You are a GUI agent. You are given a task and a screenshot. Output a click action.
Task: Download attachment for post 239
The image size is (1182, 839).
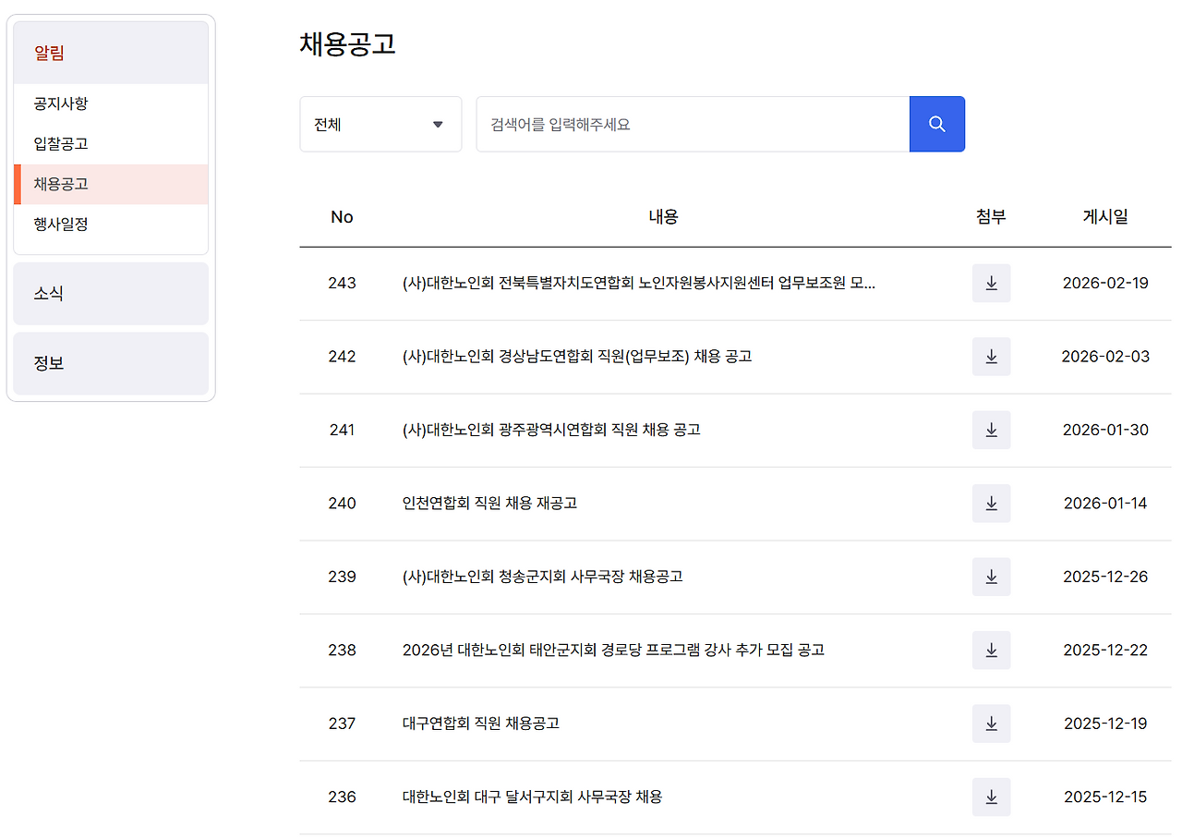[x=991, y=577]
